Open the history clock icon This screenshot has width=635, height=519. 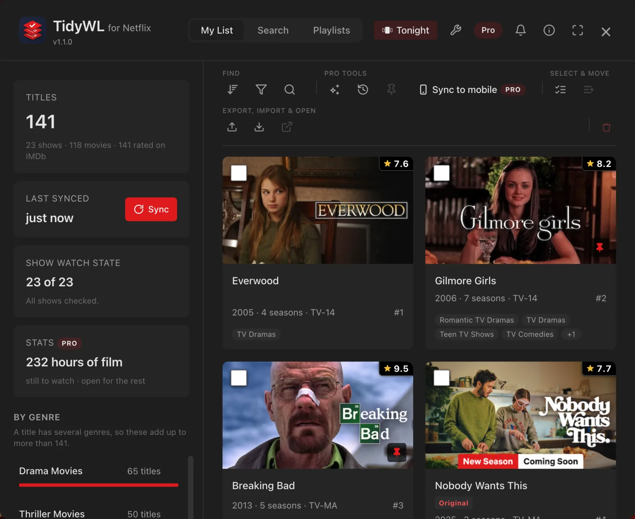point(363,90)
